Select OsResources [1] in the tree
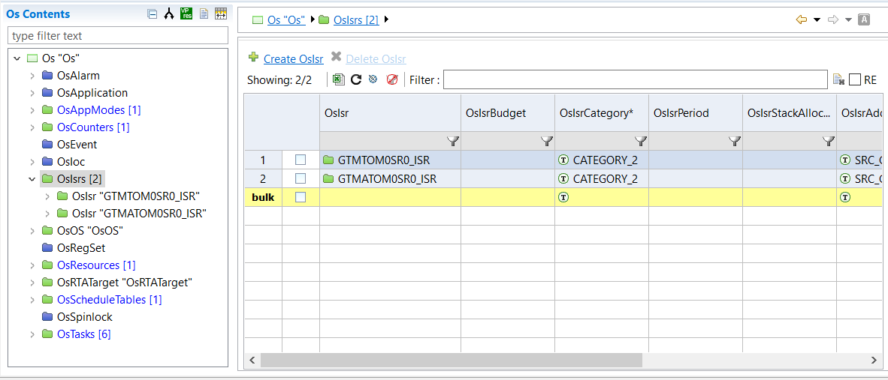The height and width of the screenshot is (380, 888). pyautogui.click(x=96, y=265)
